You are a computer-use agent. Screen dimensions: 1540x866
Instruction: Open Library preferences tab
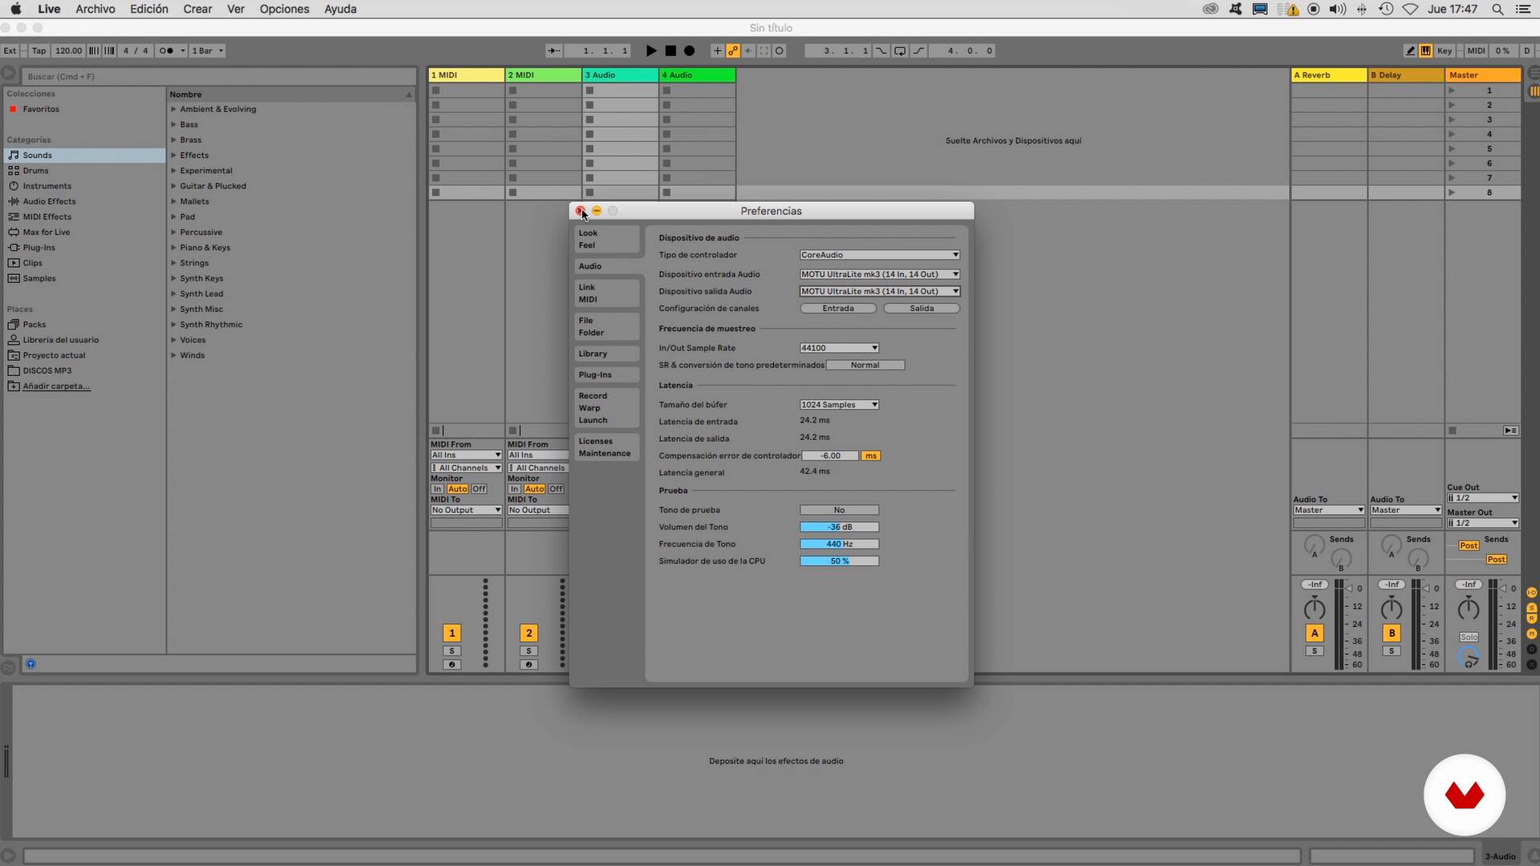pos(607,354)
